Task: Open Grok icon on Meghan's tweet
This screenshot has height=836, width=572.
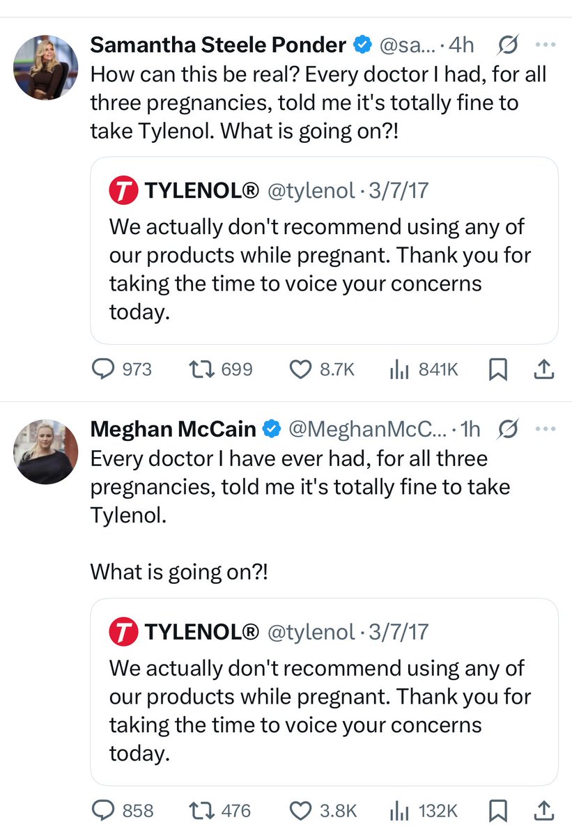Action: click(508, 430)
